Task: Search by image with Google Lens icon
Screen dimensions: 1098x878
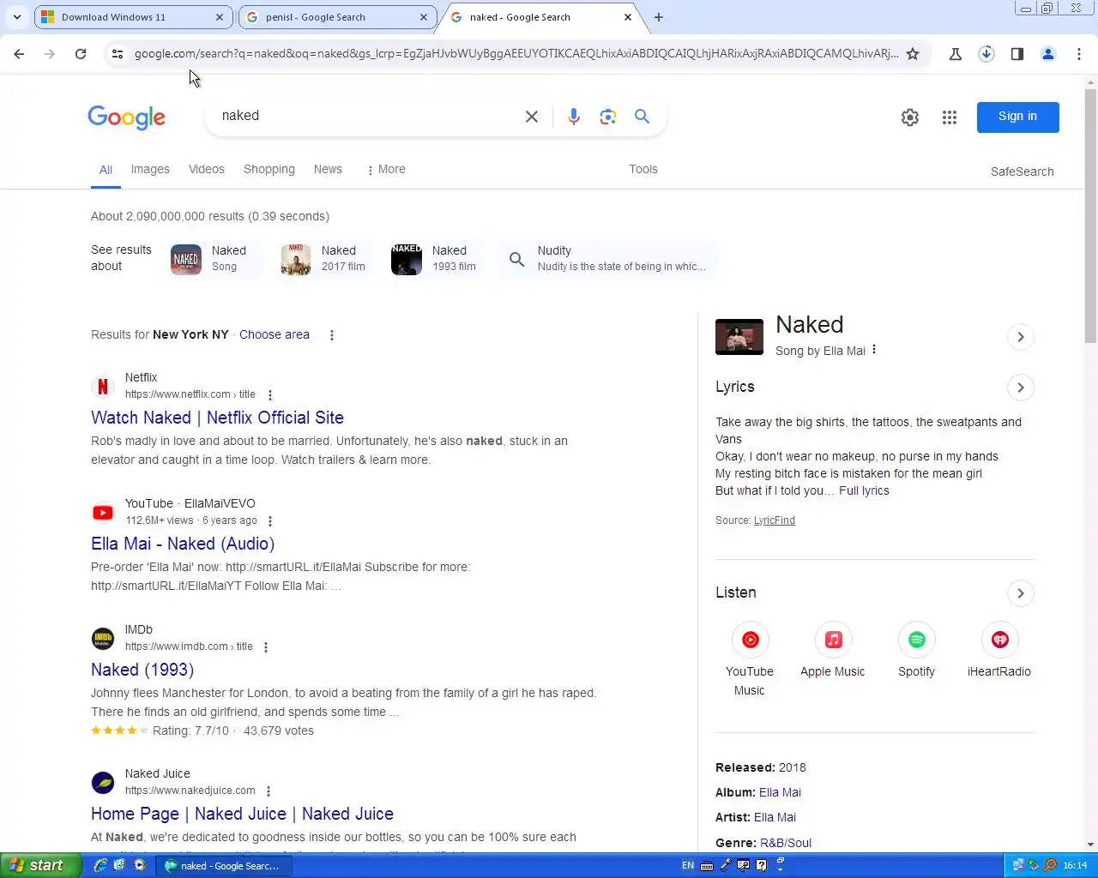Action: [608, 117]
